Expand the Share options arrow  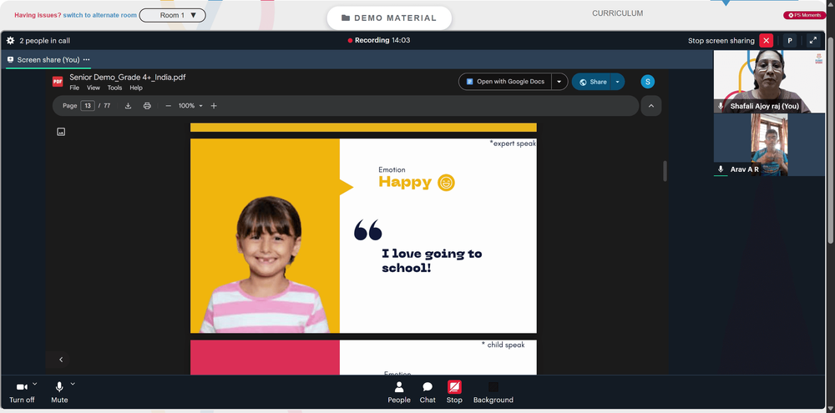pos(617,82)
